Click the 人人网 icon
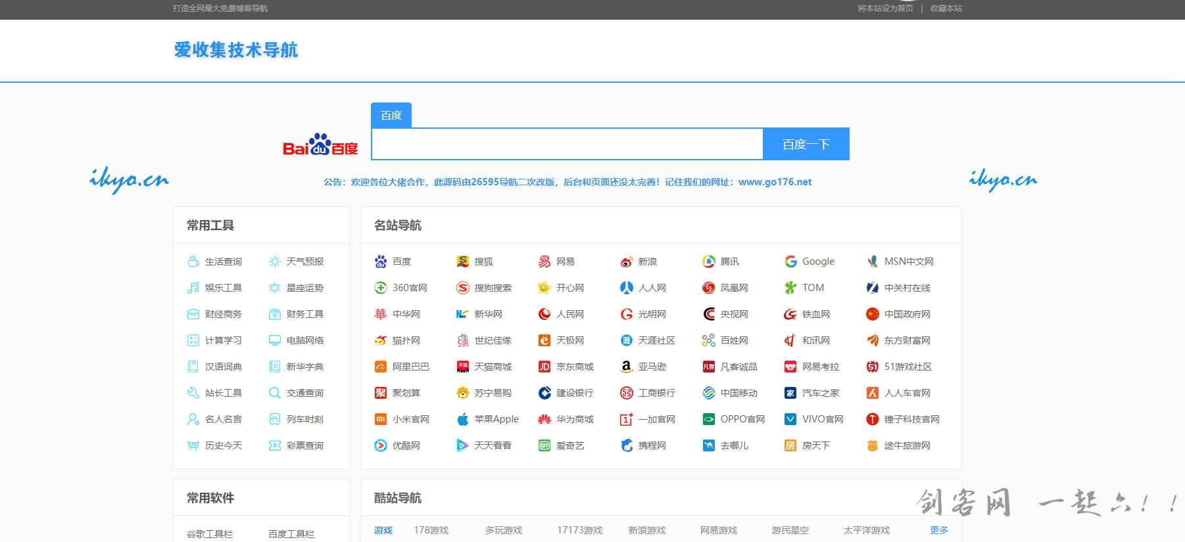 (x=627, y=288)
